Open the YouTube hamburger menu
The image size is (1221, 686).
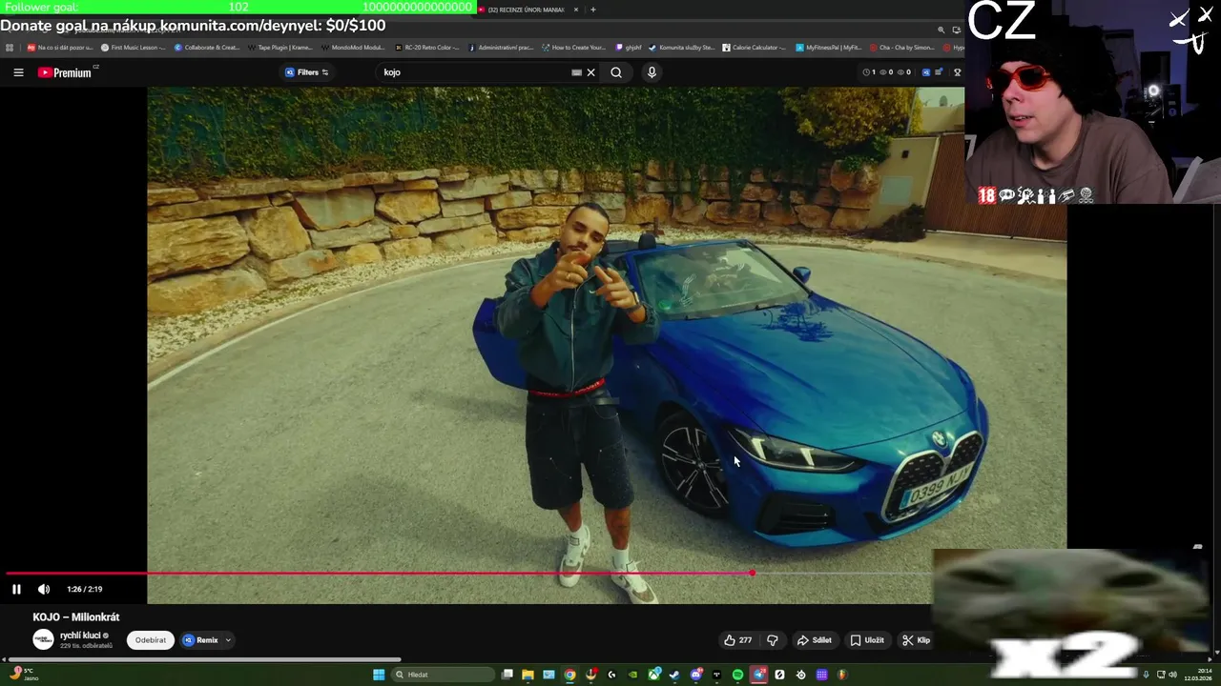point(18,72)
